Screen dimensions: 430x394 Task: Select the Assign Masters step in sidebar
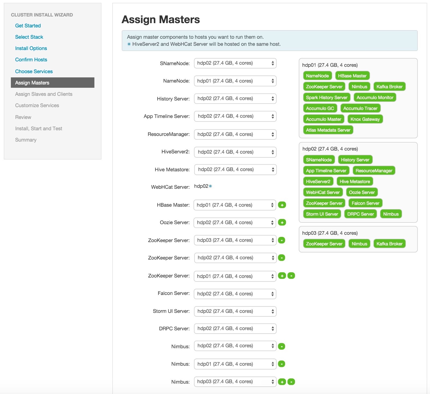[53, 83]
